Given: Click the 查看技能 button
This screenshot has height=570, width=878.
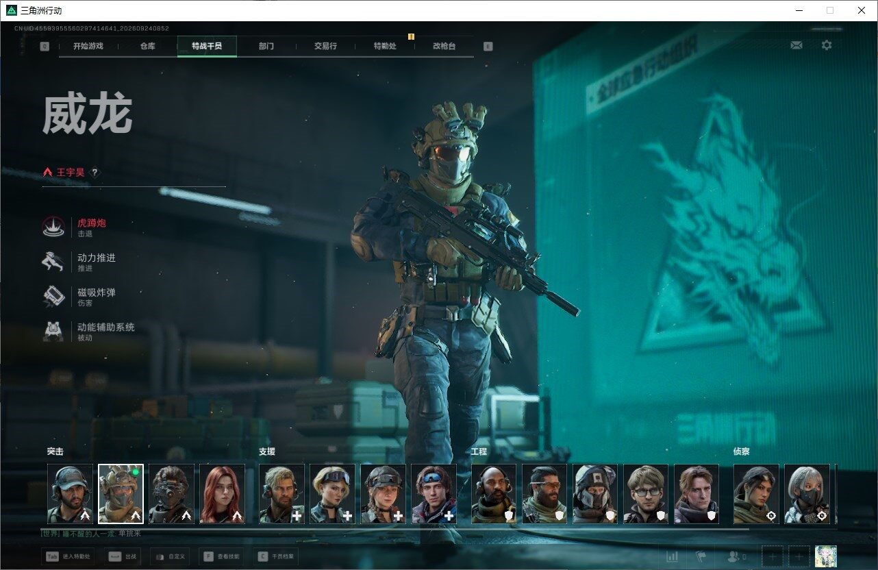Looking at the screenshot, I should [221, 557].
